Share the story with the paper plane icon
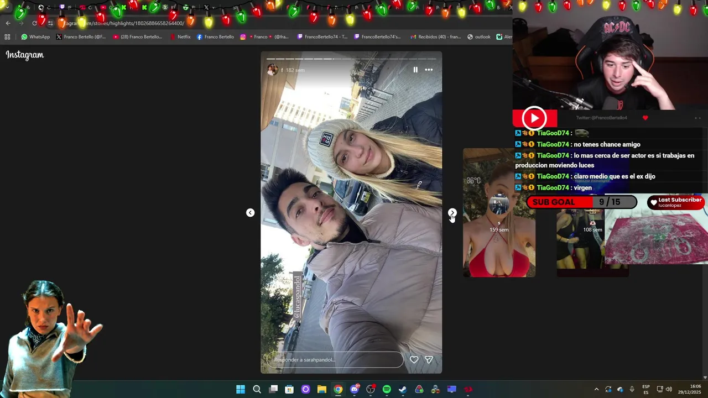This screenshot has height=398, width=708. (429, 360)
